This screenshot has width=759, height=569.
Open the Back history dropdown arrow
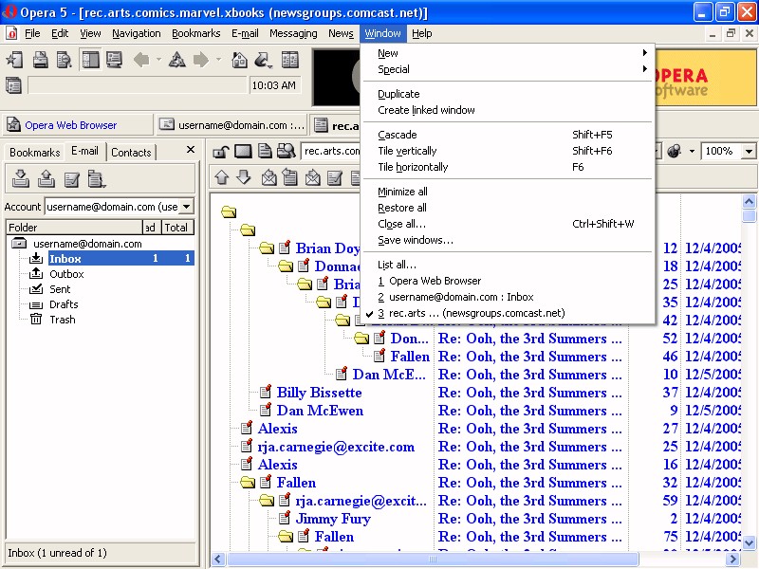click(158, 60)
